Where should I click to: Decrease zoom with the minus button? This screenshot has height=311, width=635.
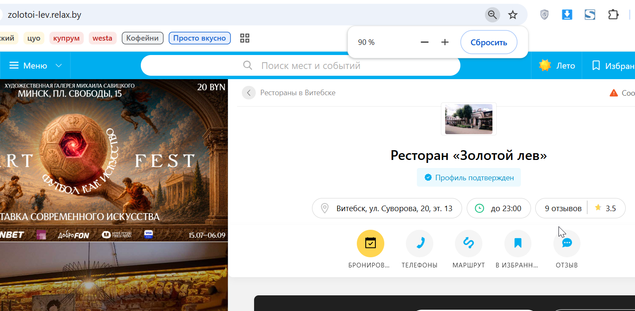point(425,42)
